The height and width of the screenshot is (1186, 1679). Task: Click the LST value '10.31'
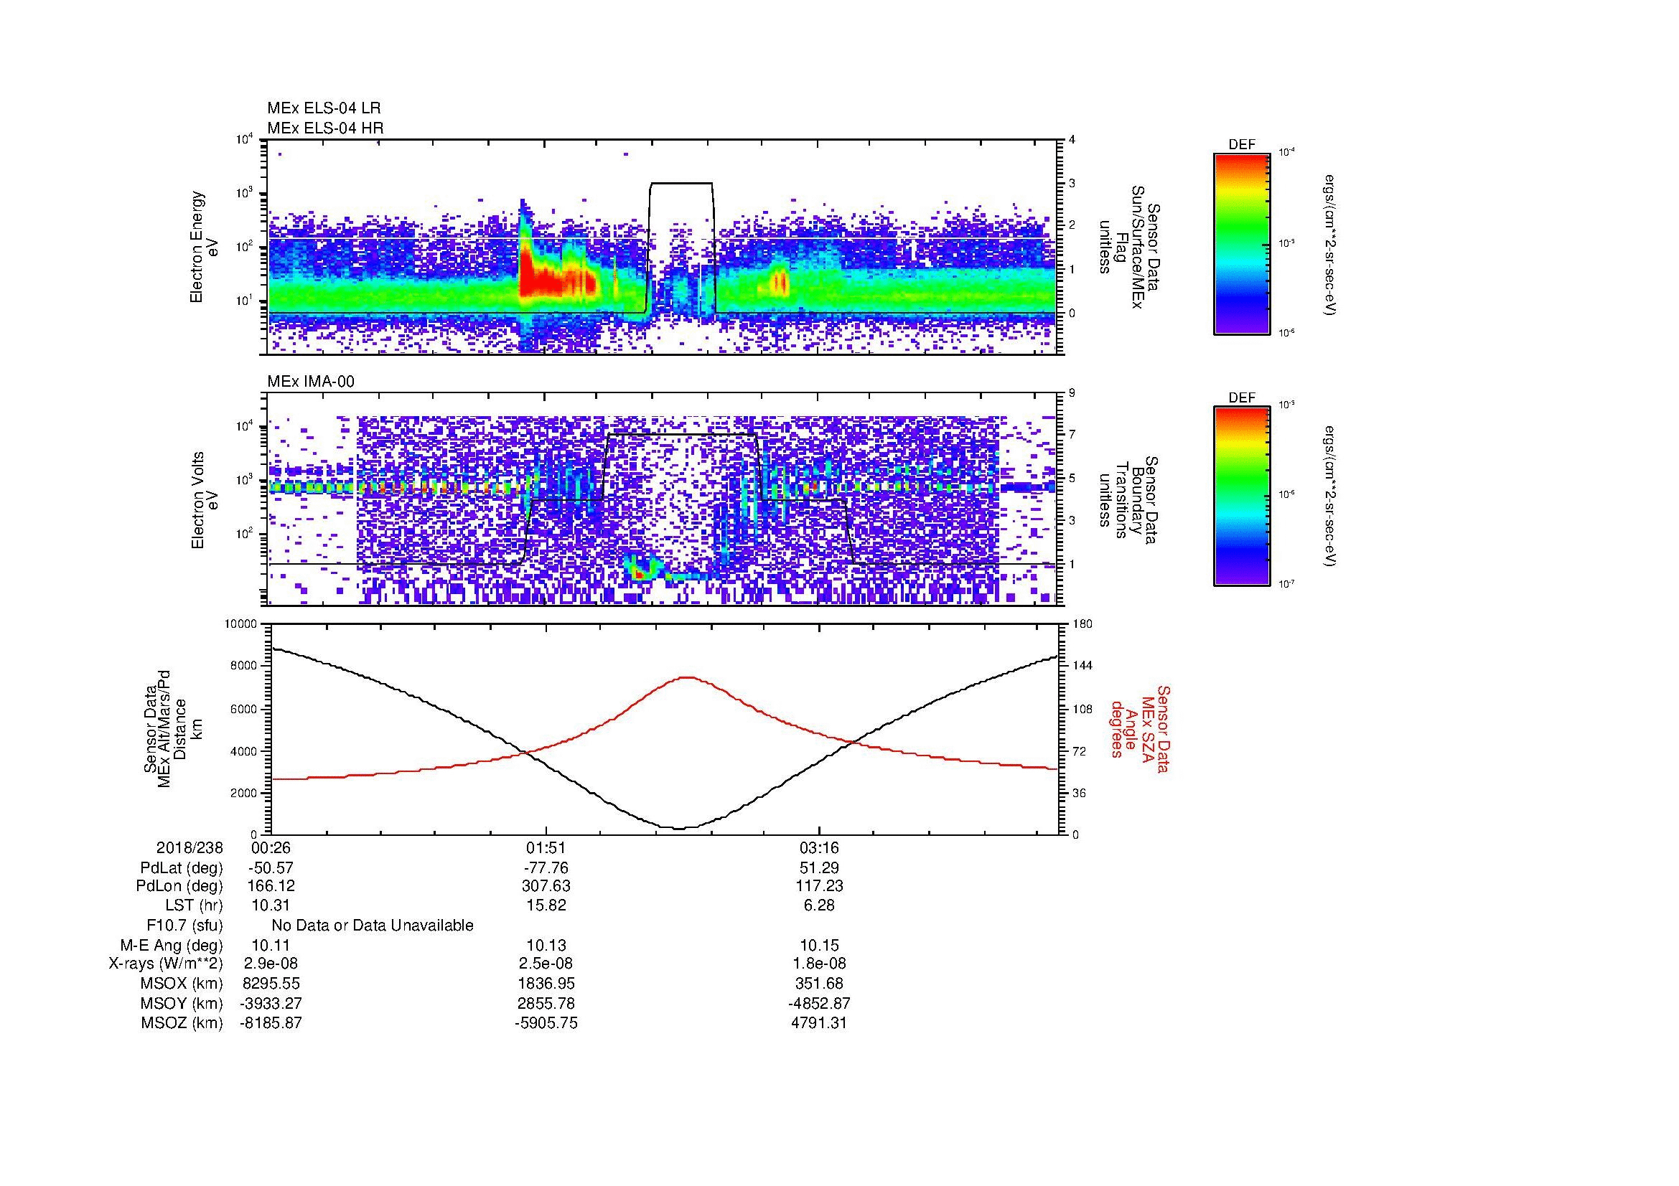[271, 905]
